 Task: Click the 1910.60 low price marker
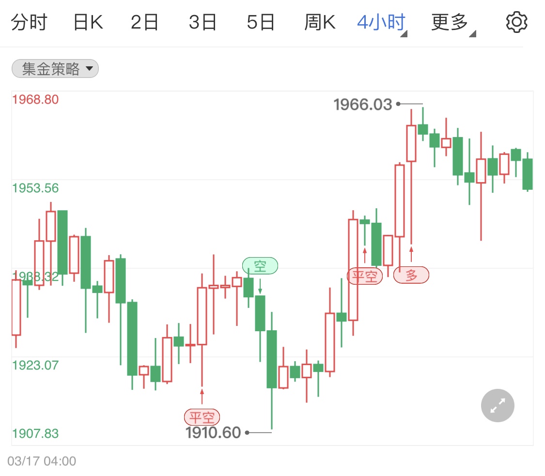(x=213, y=432)
